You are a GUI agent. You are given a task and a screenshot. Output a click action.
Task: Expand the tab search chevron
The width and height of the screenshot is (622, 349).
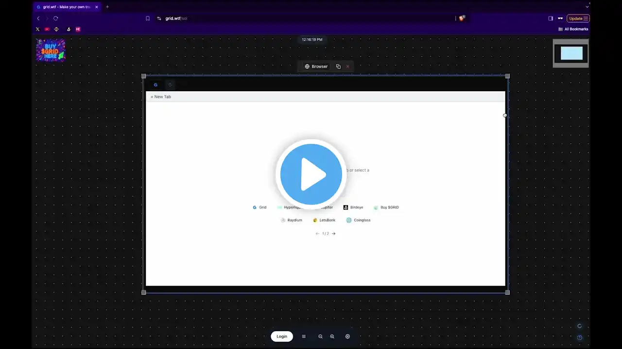click(587, 6)
